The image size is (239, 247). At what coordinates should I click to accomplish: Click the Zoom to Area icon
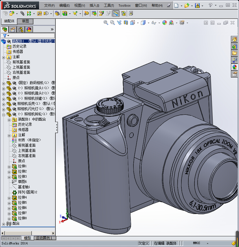click(112, 23)
